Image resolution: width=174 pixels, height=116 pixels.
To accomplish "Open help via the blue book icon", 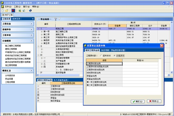I will tap(30, 11).
